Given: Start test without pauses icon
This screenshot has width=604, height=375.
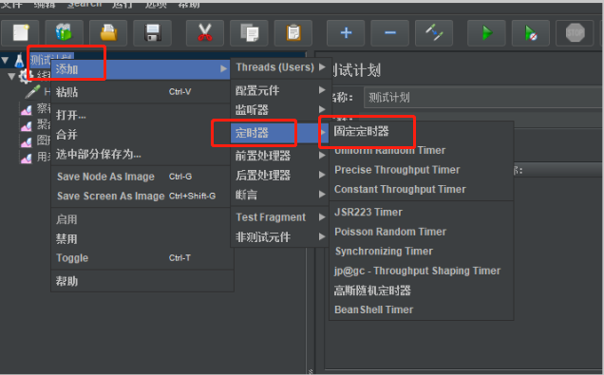Looking at the screenshot, I should click(531, 32).
